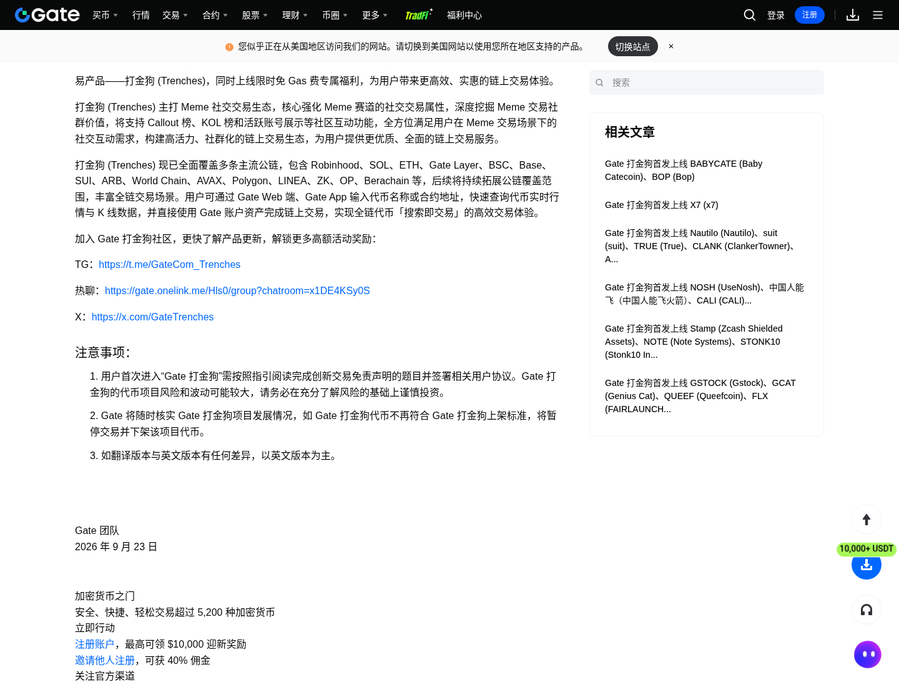This screenshot has width=899, height=687.
Task: Click the scroll-to-top arrow button
Action: (x=867, y=520)
